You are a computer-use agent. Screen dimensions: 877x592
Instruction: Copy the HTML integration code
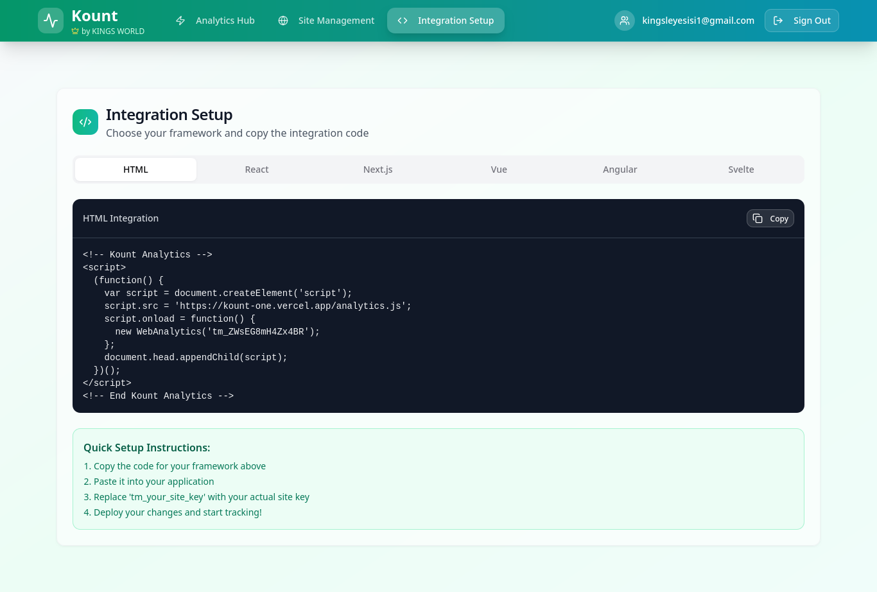(x=770, y=218)
